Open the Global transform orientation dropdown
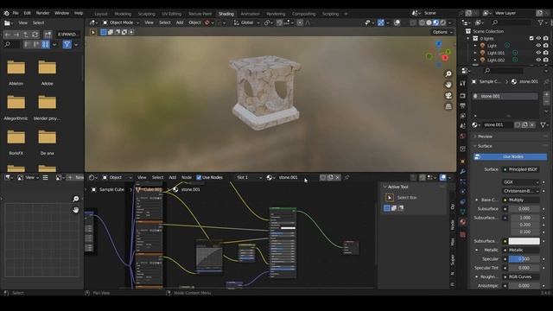The width and height of the screenshot is (553, 311). coord(246,22)
